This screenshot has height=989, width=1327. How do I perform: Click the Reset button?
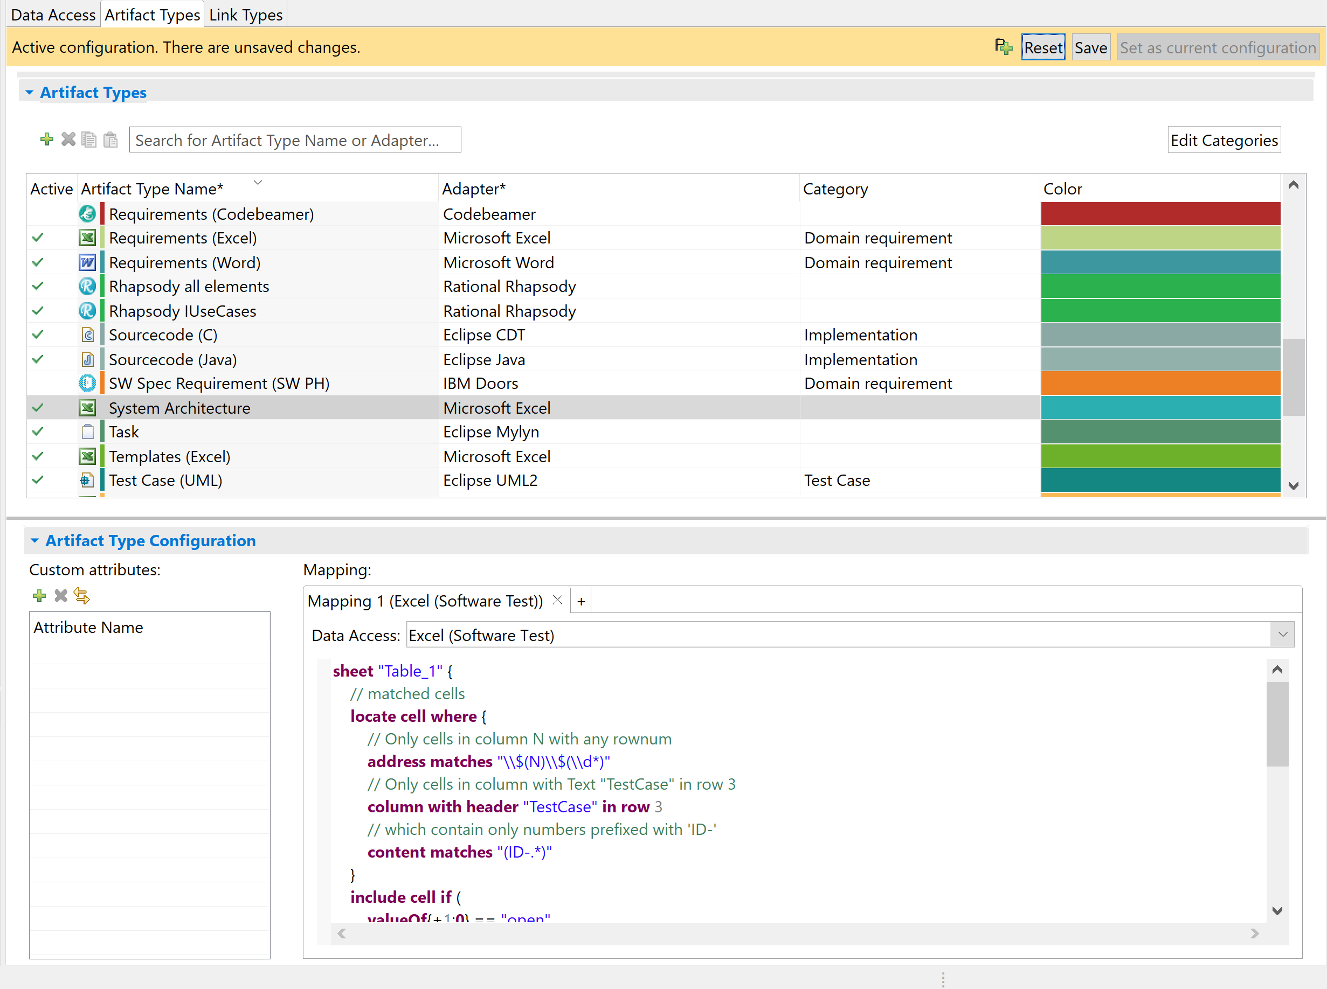1043,47
